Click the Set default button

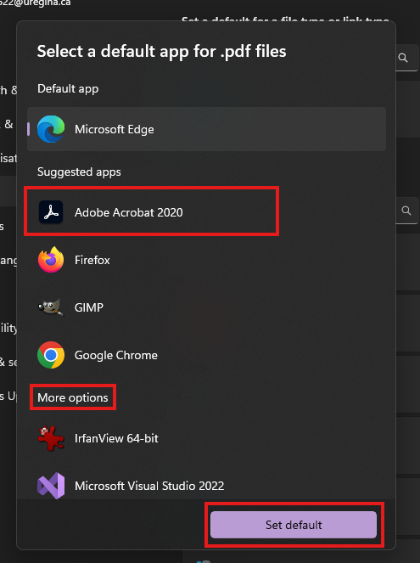(x=294, y=525)
